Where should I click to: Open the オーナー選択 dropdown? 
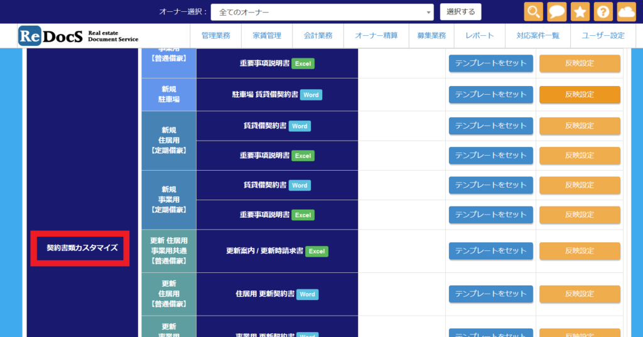pyautogui.click(x=322, y=13)
